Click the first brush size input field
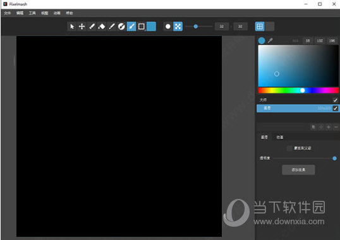Image resolution: width=340 pixels, height=240 pixels. tap(222, 27)
